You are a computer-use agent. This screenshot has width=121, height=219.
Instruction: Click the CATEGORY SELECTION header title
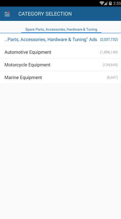[x=45, y=14]
